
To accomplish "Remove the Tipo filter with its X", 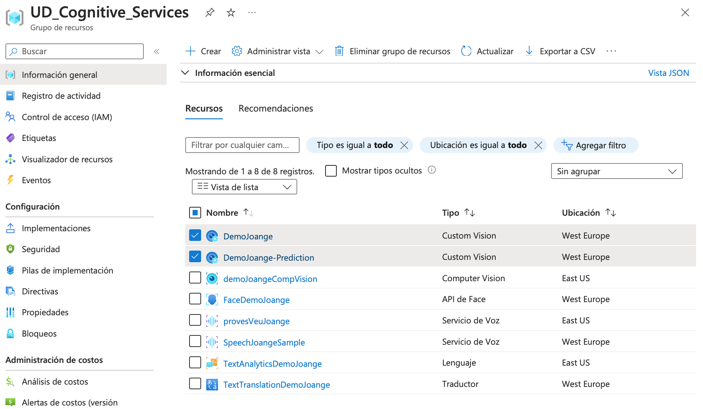I will point(404,145).
